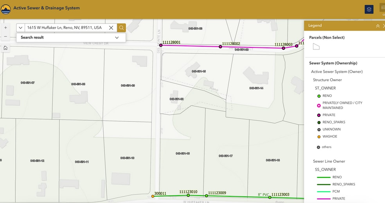The height and width of the screenshot is (203, 385).
Task: Click the Sewer System (Ownership) heading
Action: pyautogui.click(x=333, y=63)
